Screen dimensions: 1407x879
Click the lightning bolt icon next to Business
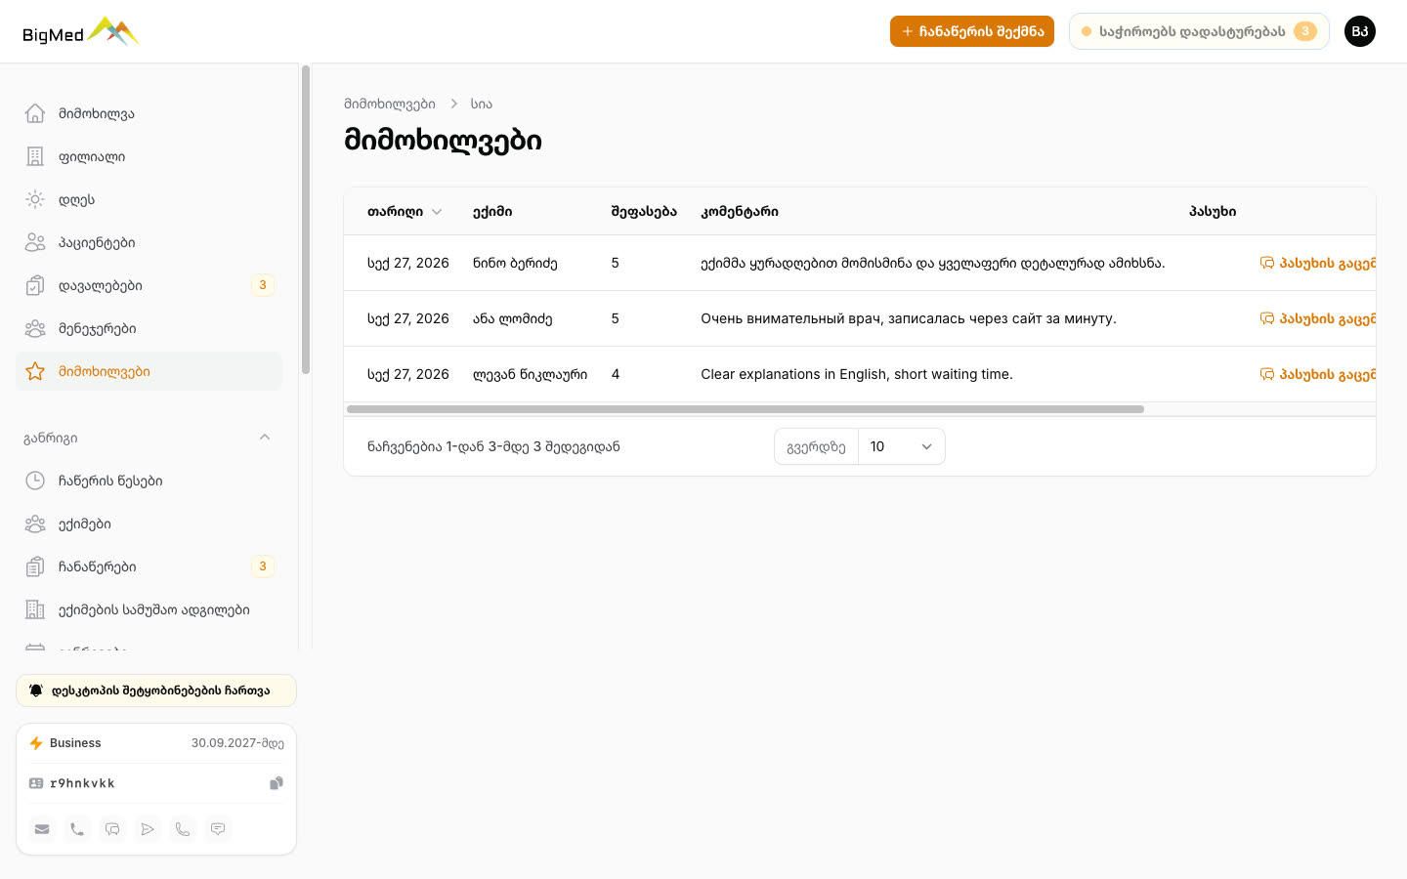[36, 743]
